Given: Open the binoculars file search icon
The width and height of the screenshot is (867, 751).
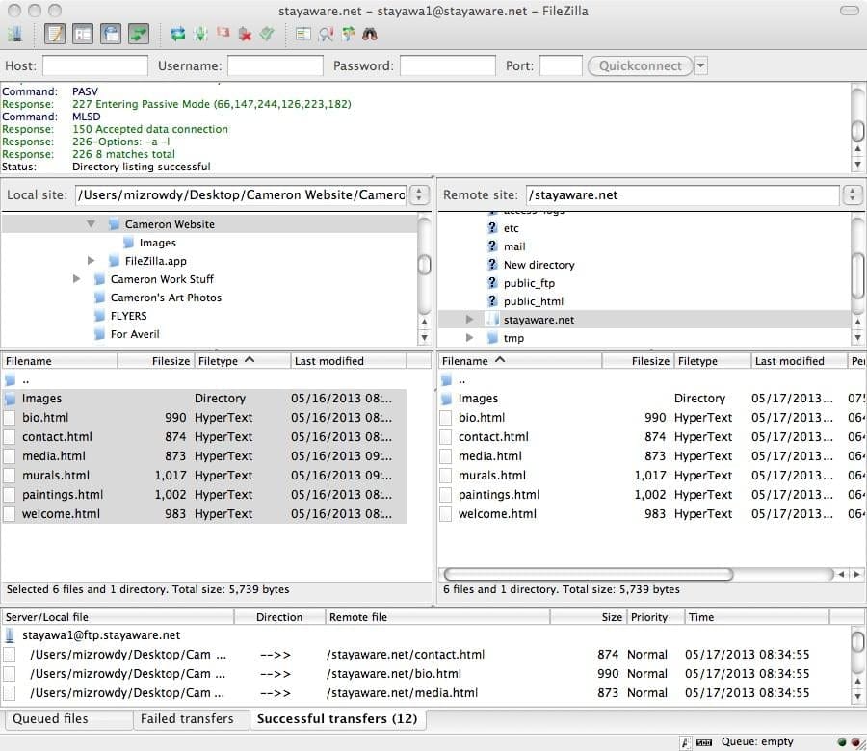Looking at the screenshot, I should tap(370, 35).
